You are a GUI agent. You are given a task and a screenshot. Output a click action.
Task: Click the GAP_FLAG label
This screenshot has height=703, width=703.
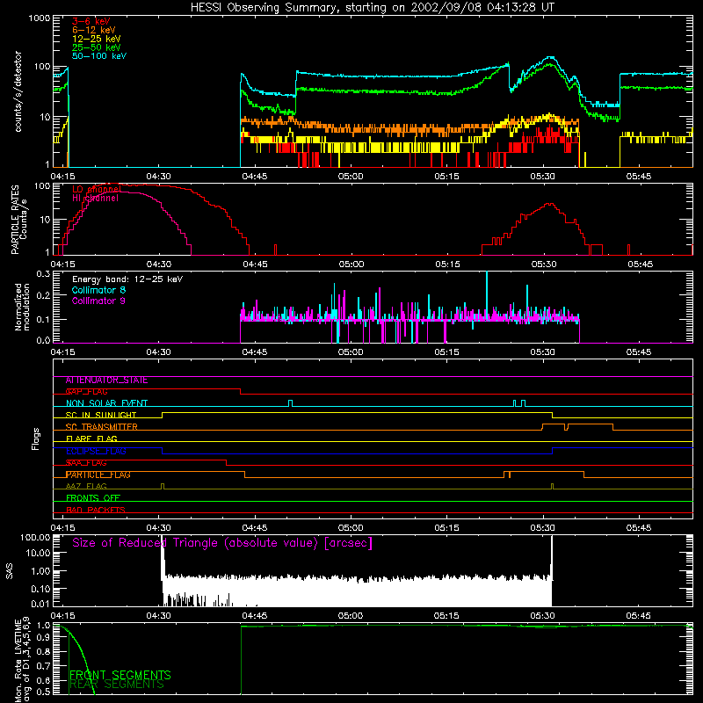pos(86,392)
